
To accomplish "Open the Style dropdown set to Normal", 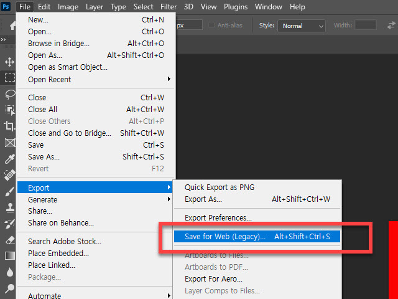I will pyautogui.click(x=302, y=26).
